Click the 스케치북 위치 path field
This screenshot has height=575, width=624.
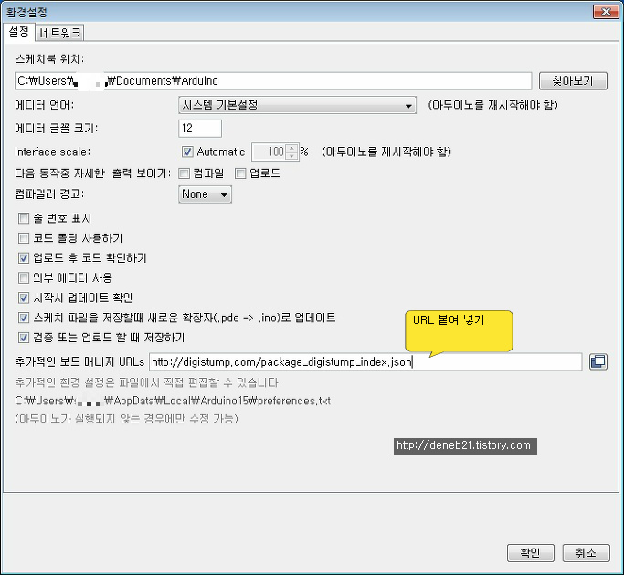pos(274,80)
